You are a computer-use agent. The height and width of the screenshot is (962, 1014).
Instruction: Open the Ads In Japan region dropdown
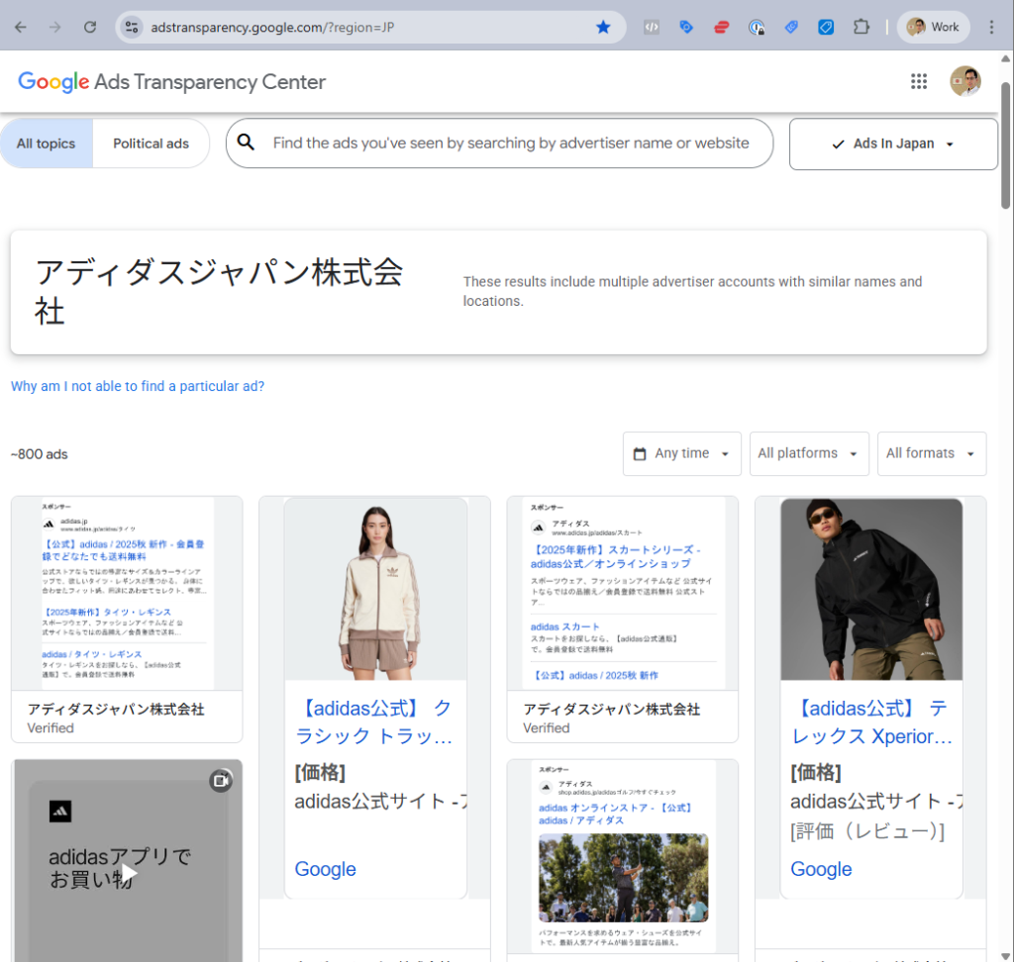click(x=893, y=144)
